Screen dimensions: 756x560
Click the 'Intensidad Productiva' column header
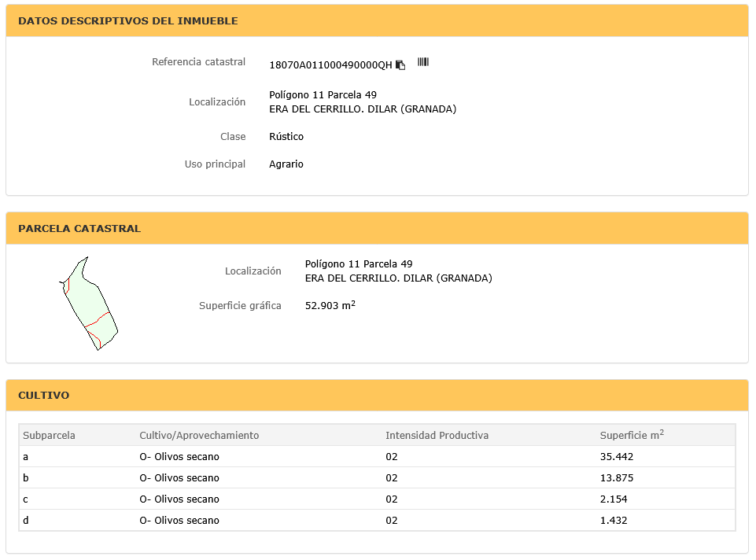click(x=437, y=435)
